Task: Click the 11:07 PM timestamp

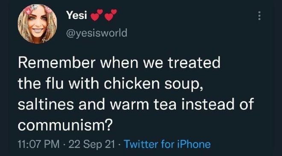Action: tap(38, 144)
